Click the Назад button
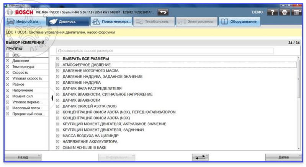Viewport: 306px width, 167px height. (23, 157)
